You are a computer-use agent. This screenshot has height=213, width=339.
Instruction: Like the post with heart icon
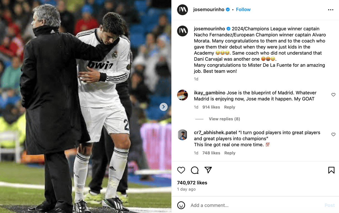pyautogui.click(x=181, y=170)
